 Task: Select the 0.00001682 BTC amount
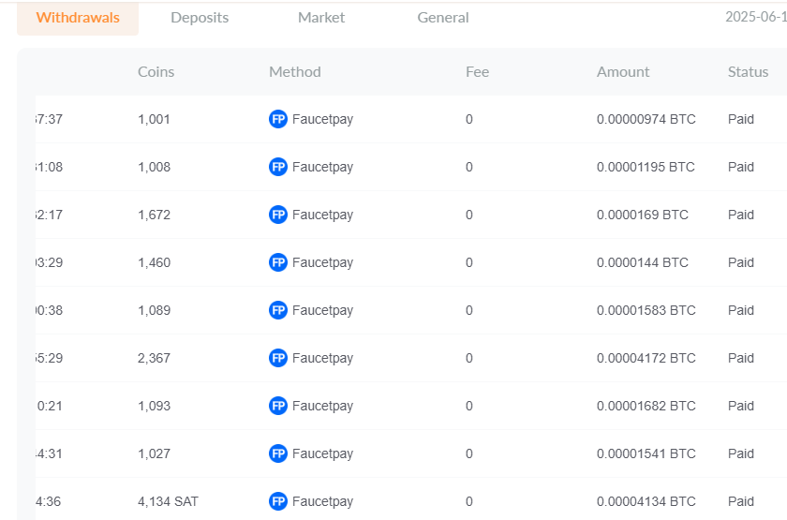point(646,406)
